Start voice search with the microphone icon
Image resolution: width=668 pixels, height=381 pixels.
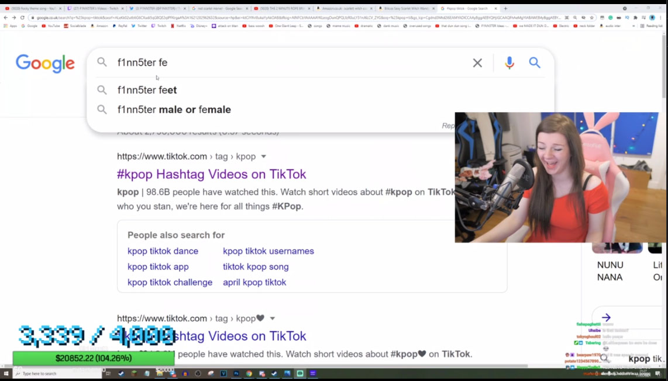click(509, 63)
